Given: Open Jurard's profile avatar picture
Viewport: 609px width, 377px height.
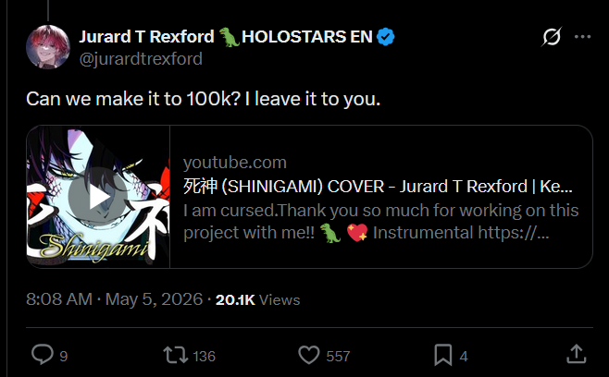Looking at the screenshot, I should click(48, 47).
